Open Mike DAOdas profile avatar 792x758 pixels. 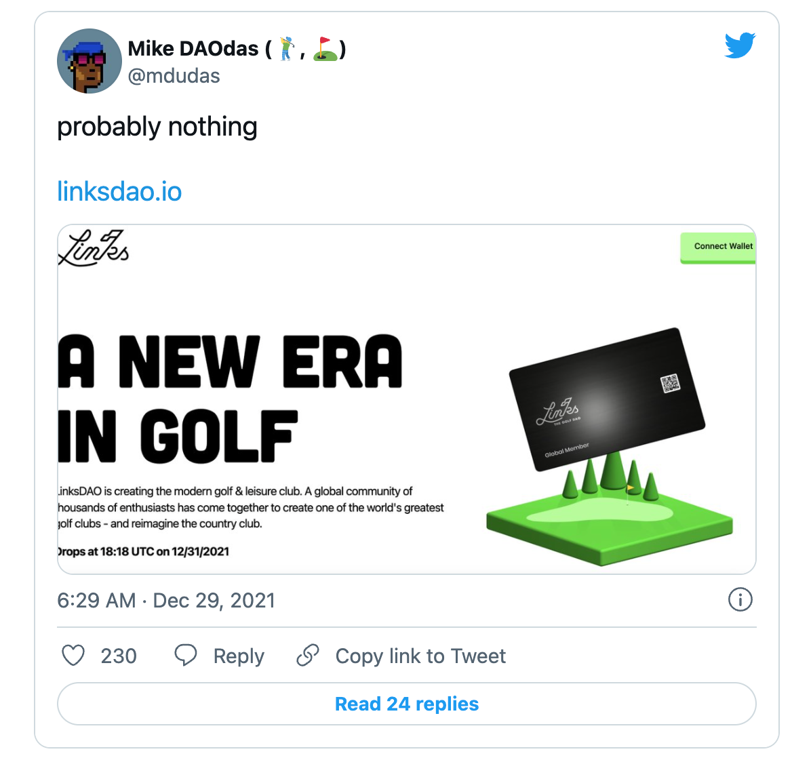click(x=90, y=61)
